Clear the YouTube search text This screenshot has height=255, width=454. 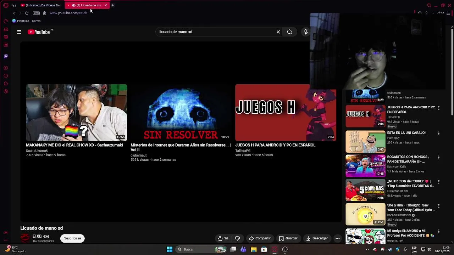click(x=278, y=32)
